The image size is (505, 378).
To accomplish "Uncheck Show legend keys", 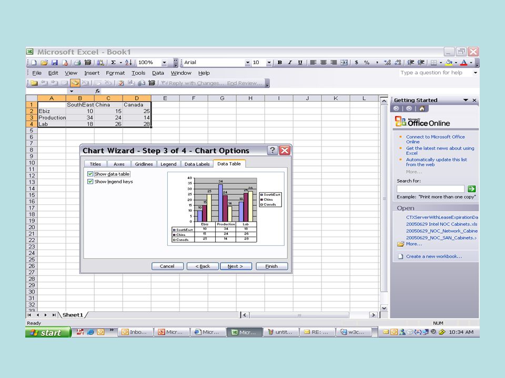I will tap(90, 182).
